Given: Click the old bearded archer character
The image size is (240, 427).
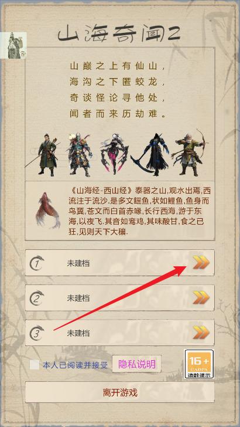Looking at the screenshot, I should pos(190,153).
